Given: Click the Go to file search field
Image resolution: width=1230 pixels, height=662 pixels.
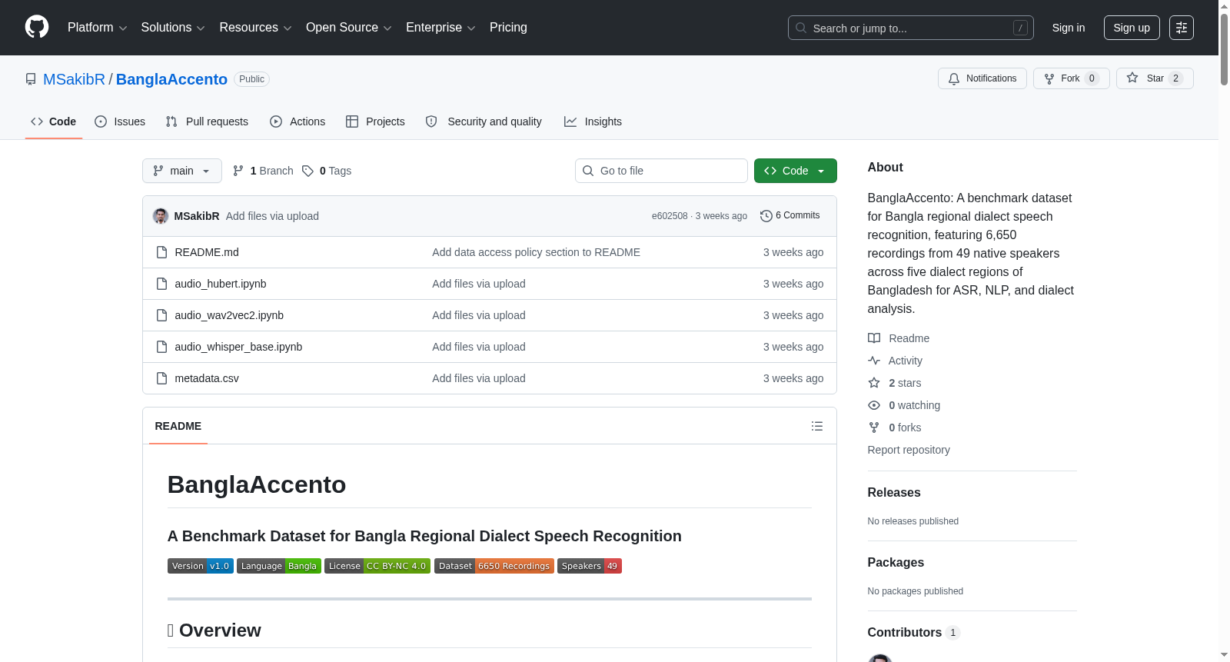Looking at the screenshot, I should pos(661,171).
